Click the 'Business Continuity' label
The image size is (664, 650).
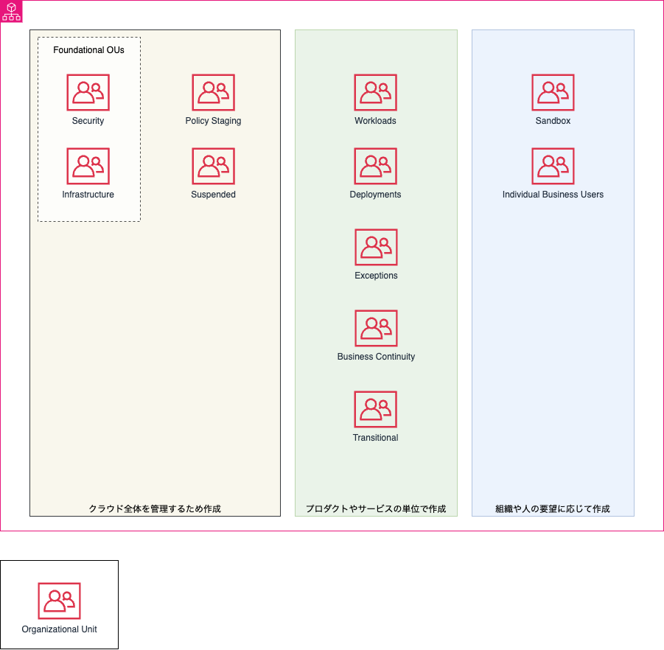coord(376,357)
